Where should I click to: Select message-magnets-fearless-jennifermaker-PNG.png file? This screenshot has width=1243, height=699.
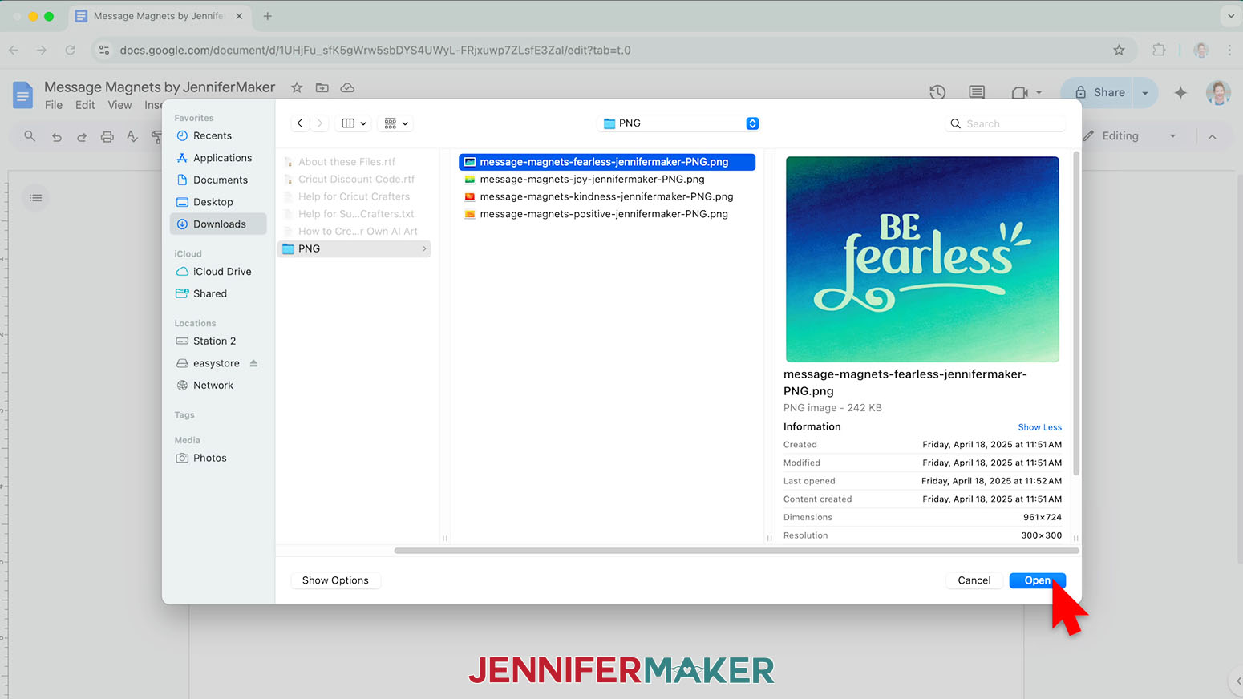(607, 162)
